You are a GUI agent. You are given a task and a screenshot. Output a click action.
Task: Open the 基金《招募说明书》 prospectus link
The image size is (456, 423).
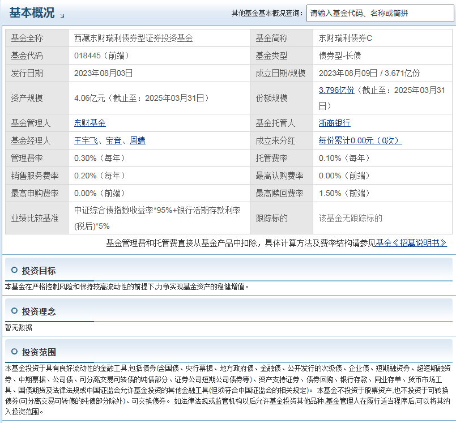[411, 243]
